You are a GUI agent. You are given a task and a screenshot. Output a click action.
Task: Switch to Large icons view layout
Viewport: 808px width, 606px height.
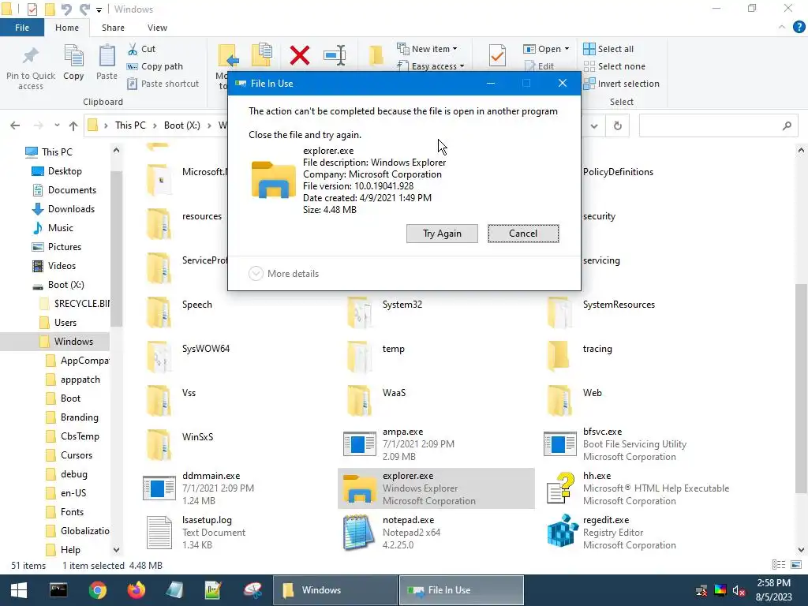[x=796, y=565]
